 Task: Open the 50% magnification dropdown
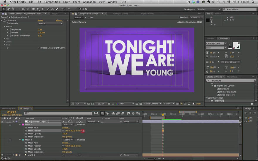(x=80, y=104)
